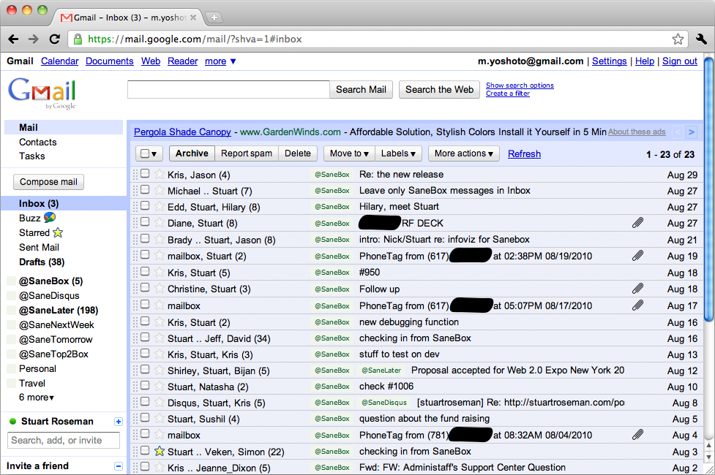
Task: Check the box for the '#950' conversation
Action: pos(145,271)
